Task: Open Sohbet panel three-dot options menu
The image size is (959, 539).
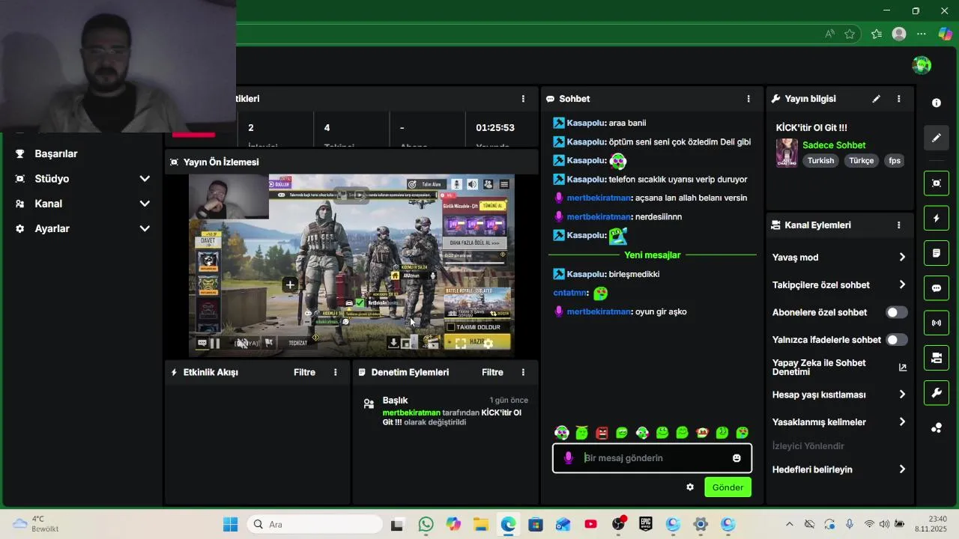Action: 748,99
